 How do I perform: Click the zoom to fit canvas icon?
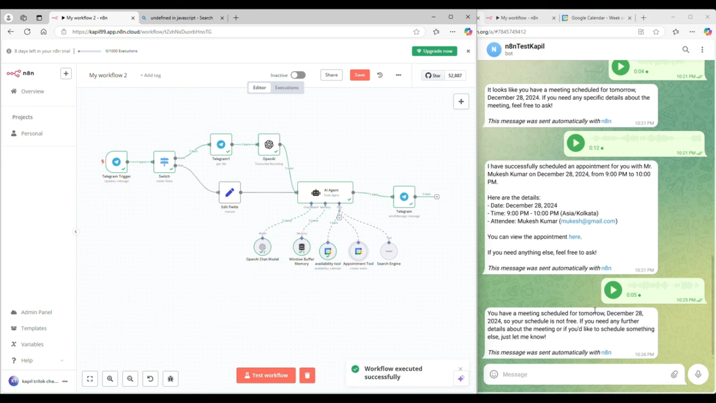[x=90, y=379]
